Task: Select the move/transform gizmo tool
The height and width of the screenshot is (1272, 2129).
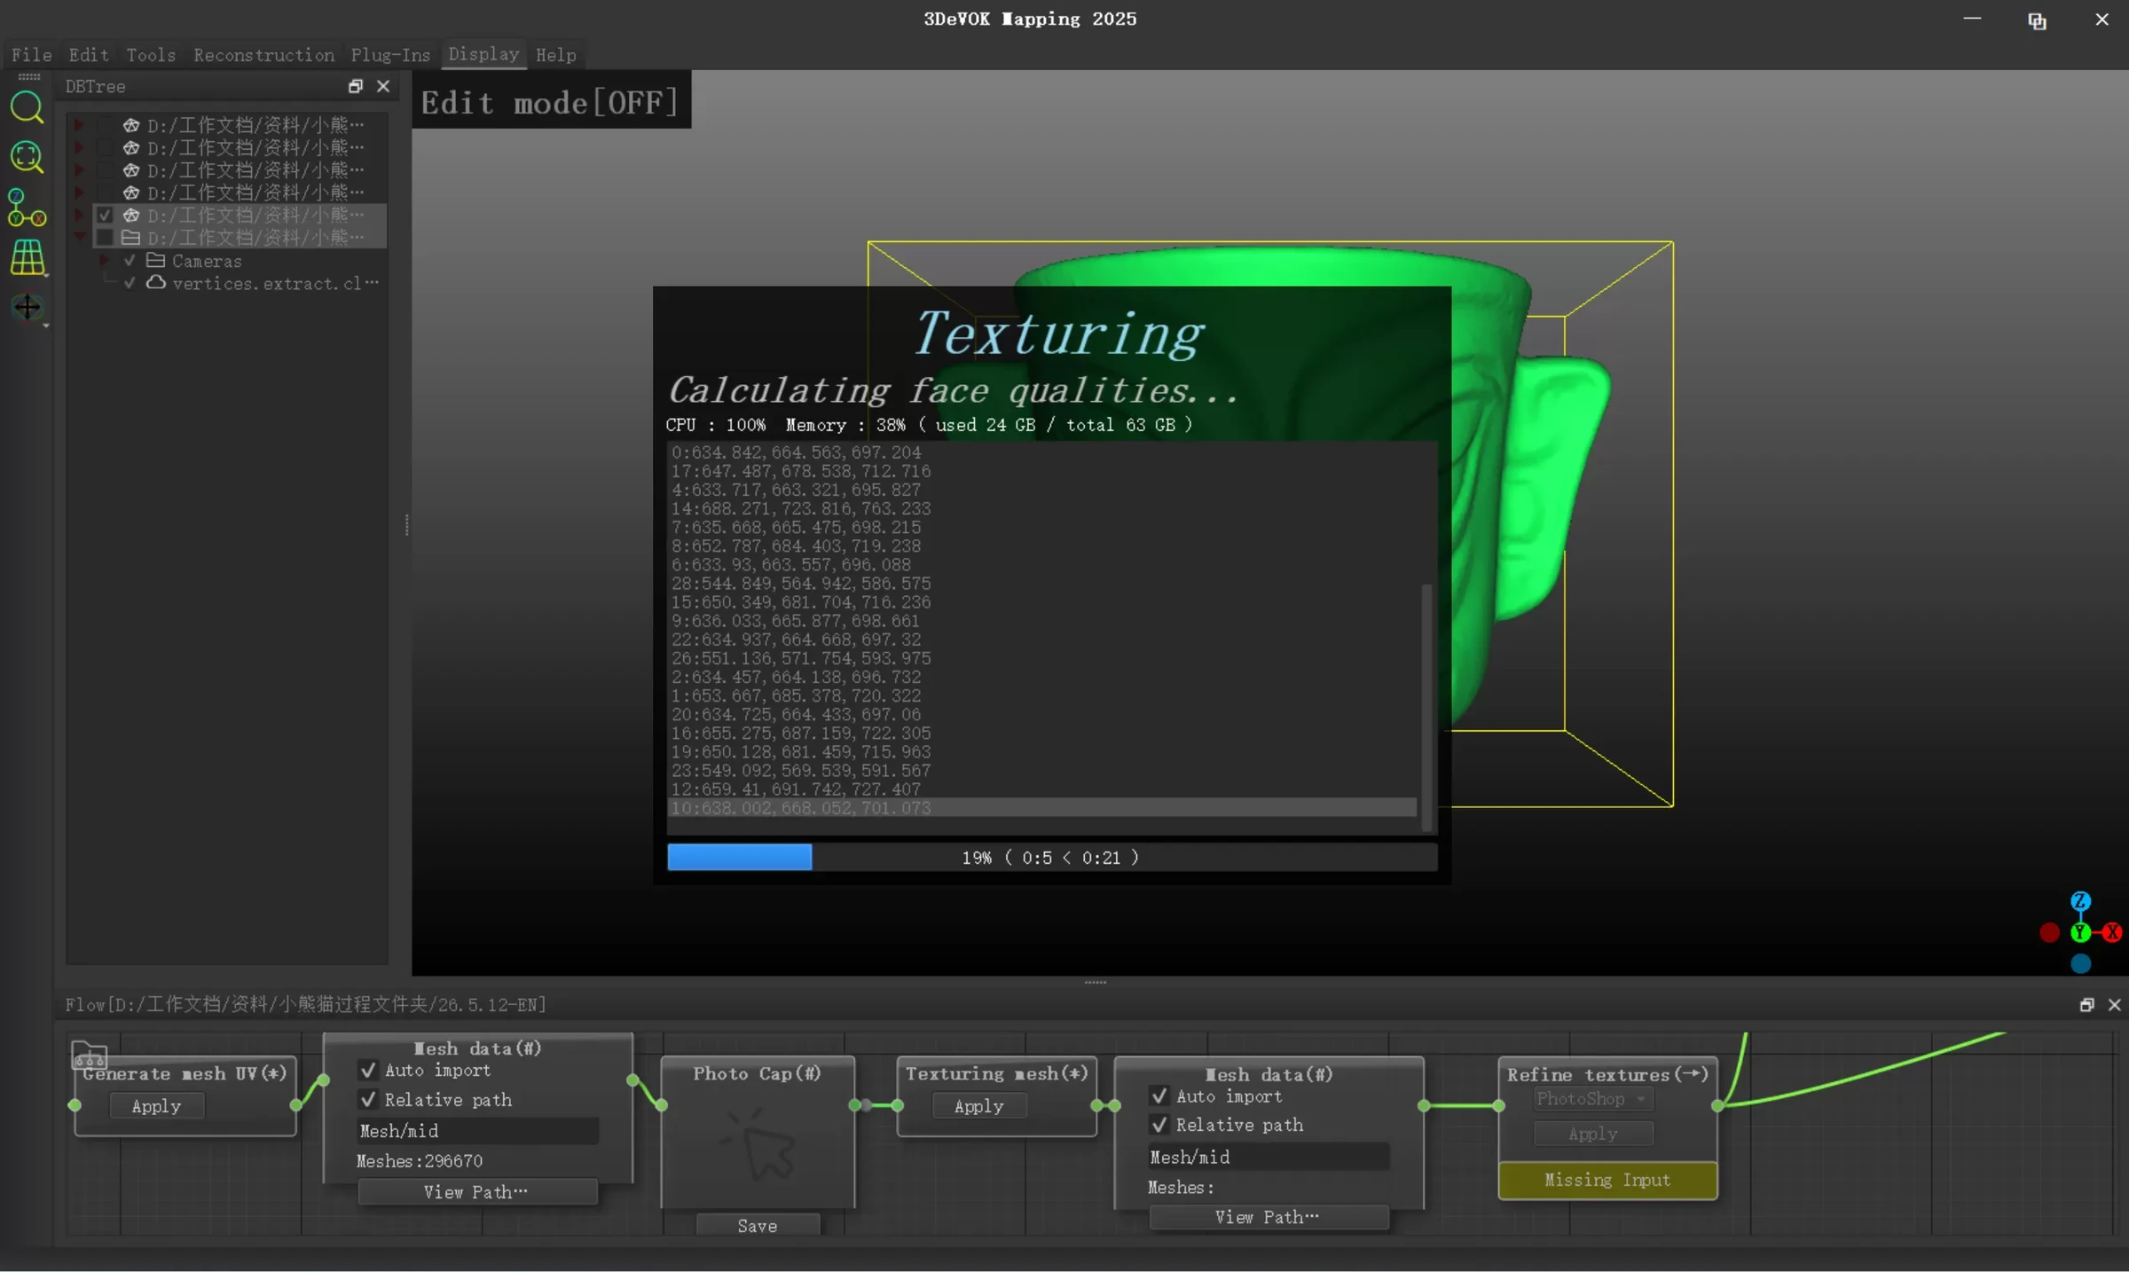Action: coord(27,307)
